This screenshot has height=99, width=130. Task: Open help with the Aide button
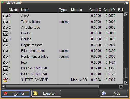coord(114,93)
